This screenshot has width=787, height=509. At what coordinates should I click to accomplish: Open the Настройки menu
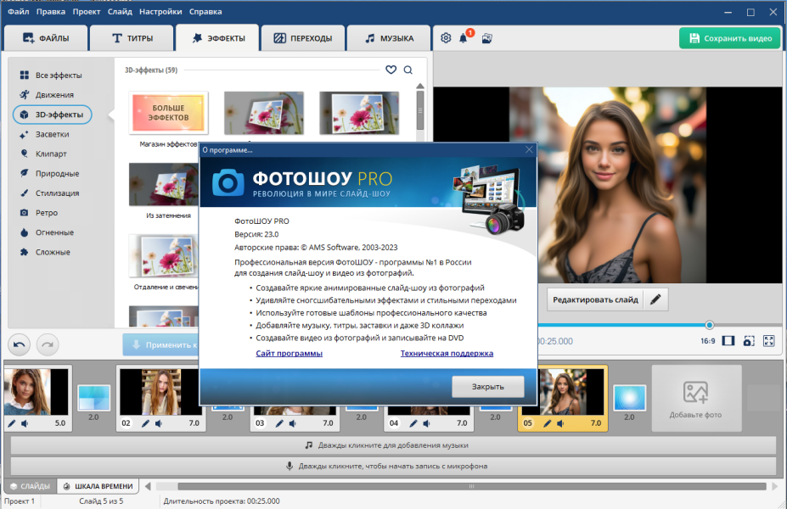(160, 12)
